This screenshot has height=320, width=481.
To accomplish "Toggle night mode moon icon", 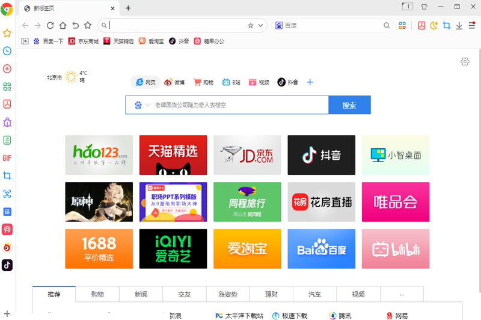I will (x=434, y=25).
